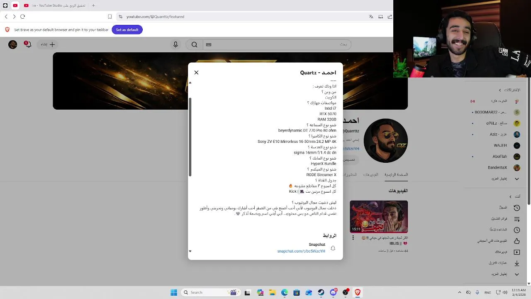Bookmark this page in address bar

coord(110,17)
